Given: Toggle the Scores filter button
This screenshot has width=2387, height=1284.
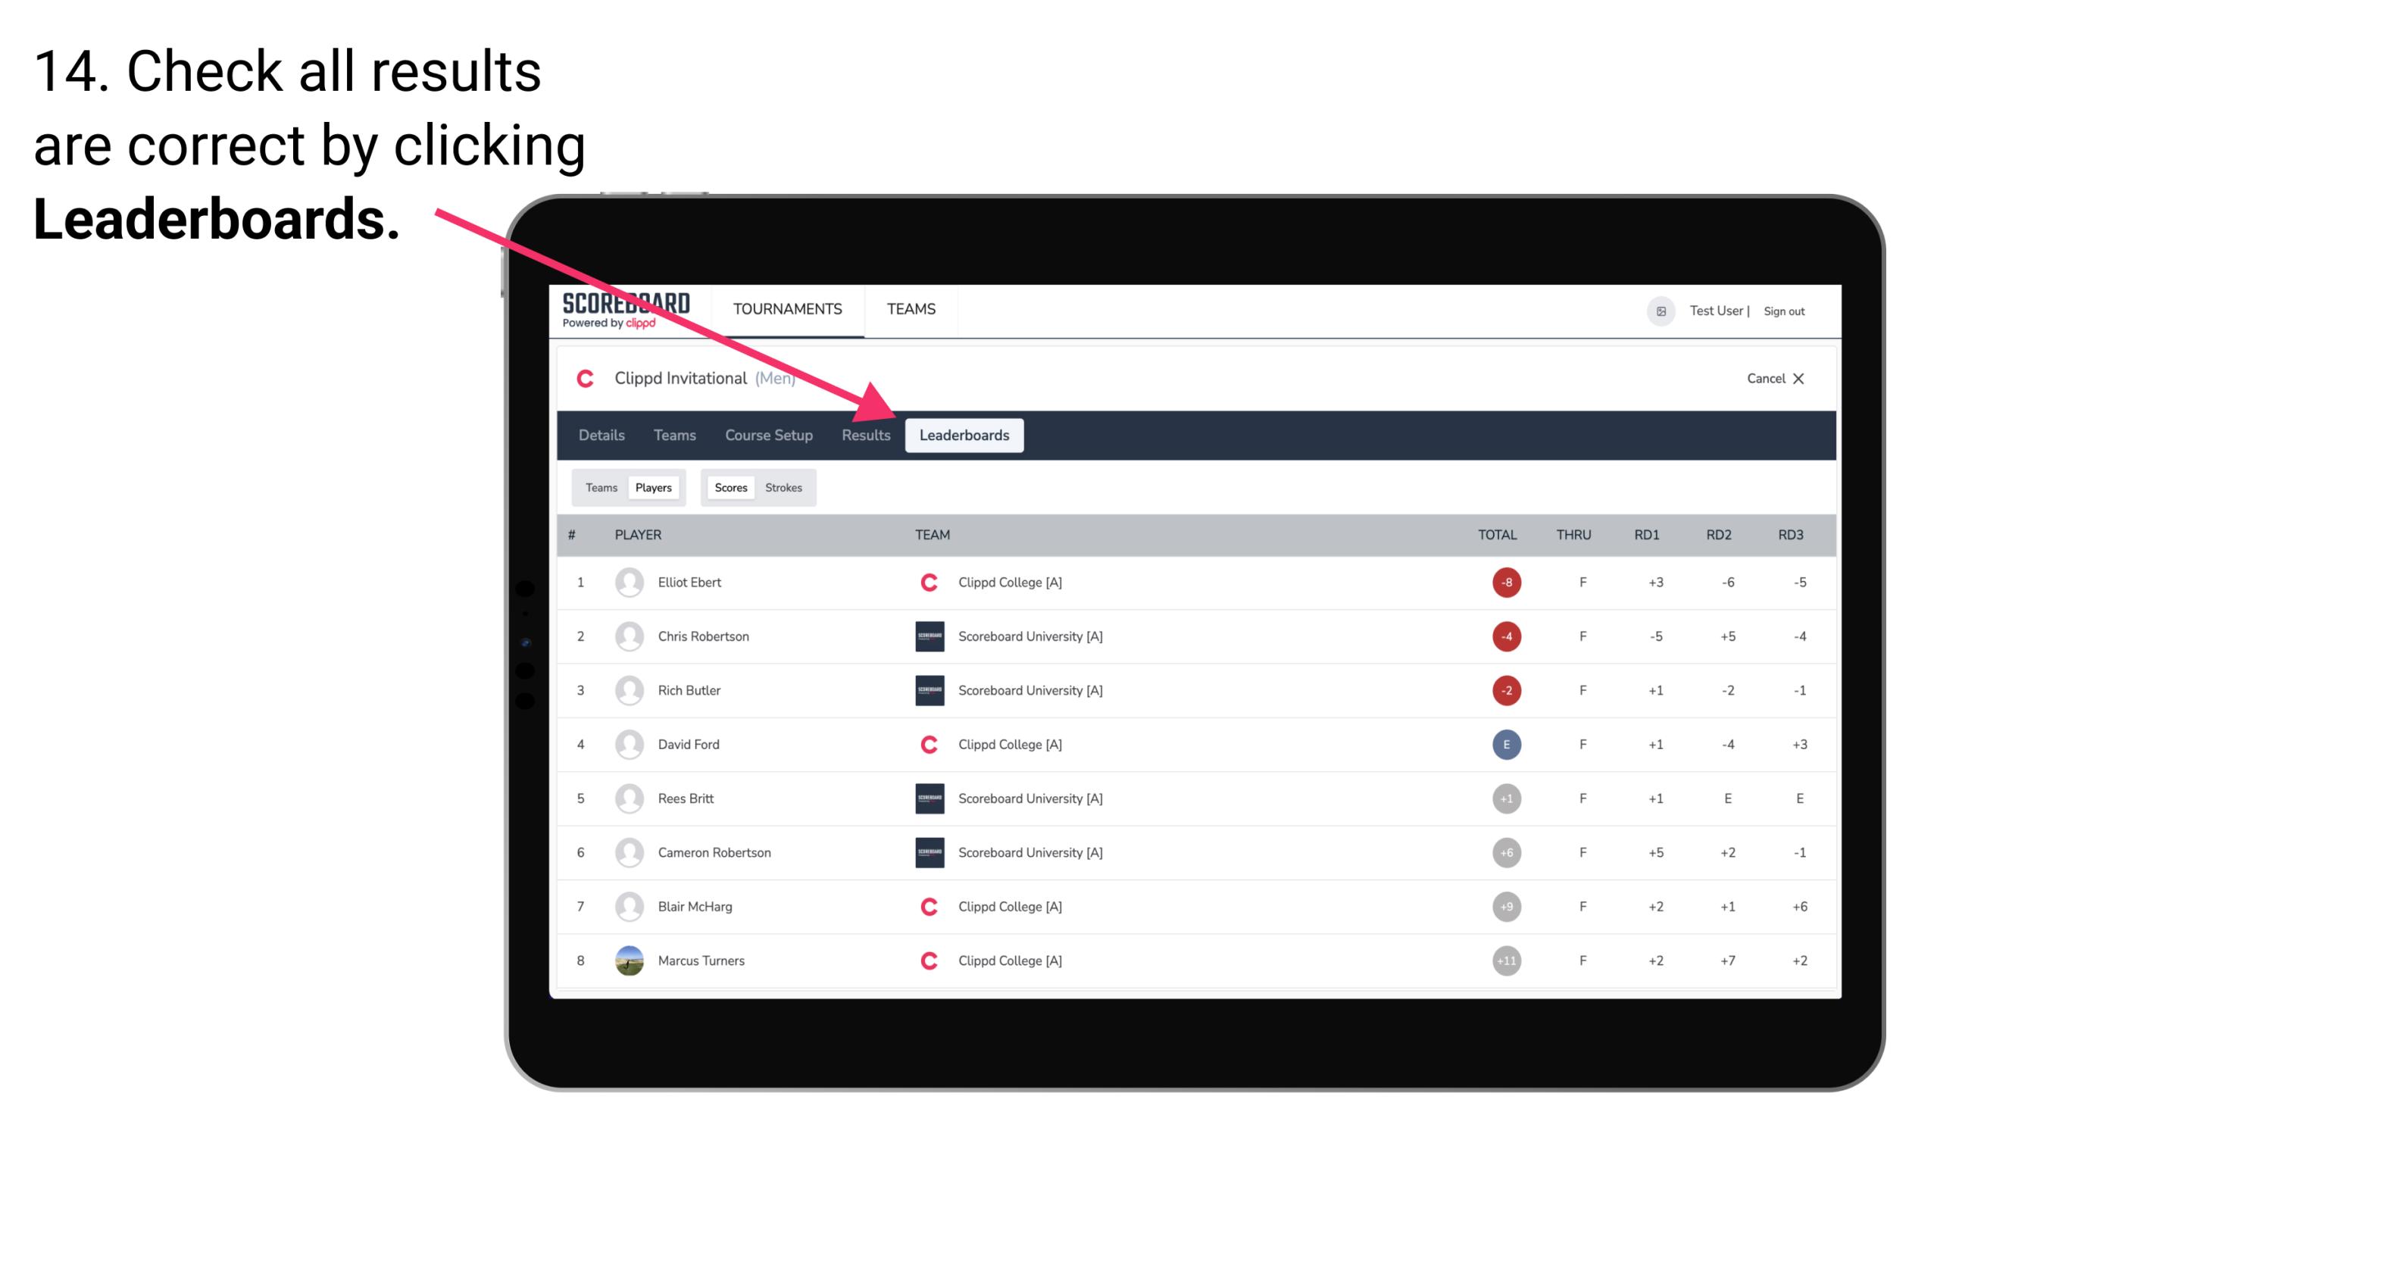Looking at the screenshot, I should [x=730, y=487].
